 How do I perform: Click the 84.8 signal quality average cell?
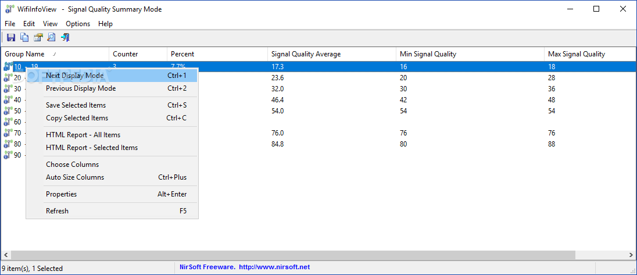point(277,144)
